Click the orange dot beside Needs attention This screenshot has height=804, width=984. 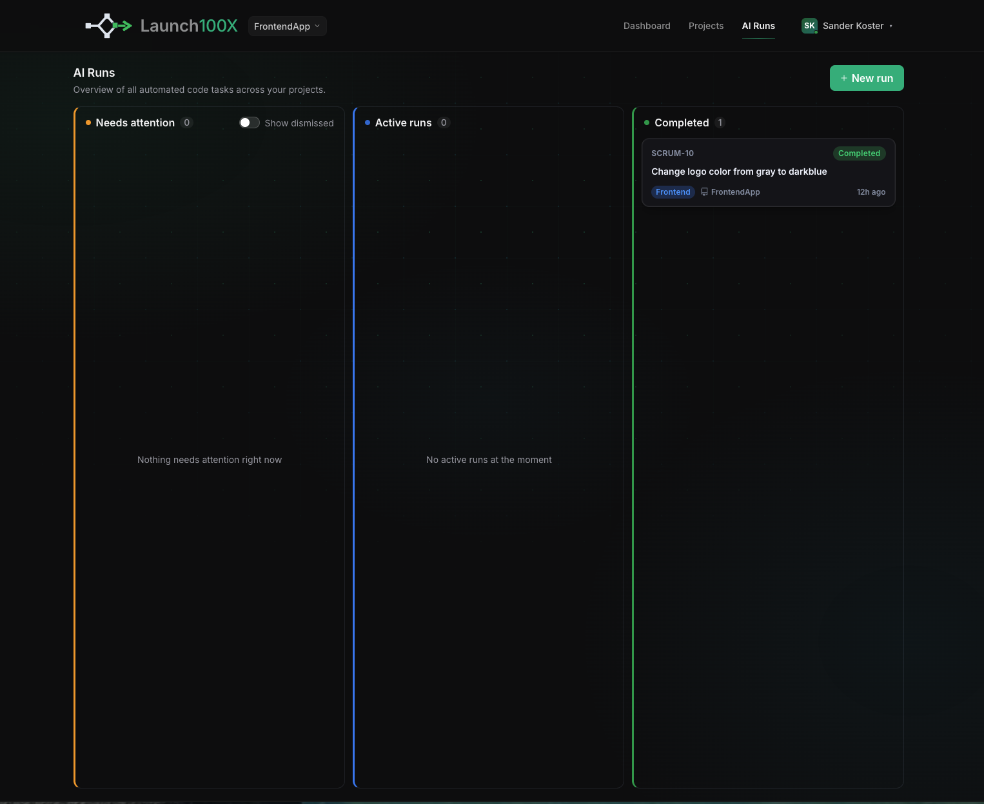88,122
